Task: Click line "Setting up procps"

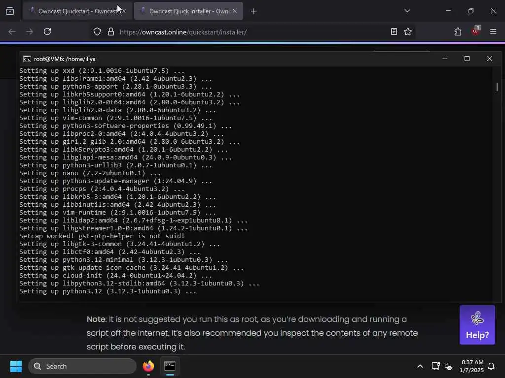Action: click(102, 189)
